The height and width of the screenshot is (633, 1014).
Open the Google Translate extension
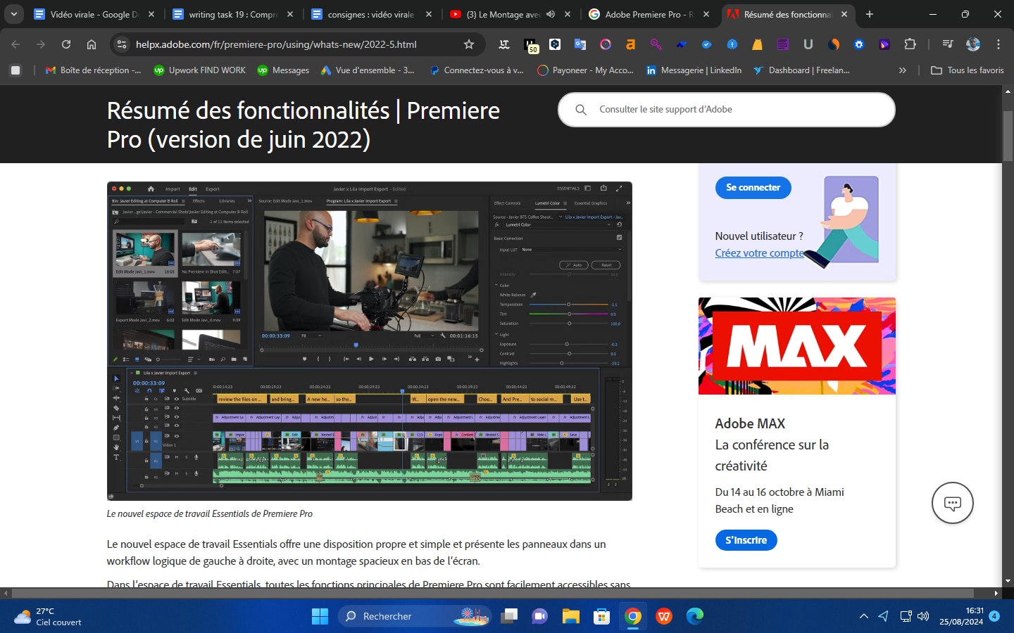click(580, 44)
